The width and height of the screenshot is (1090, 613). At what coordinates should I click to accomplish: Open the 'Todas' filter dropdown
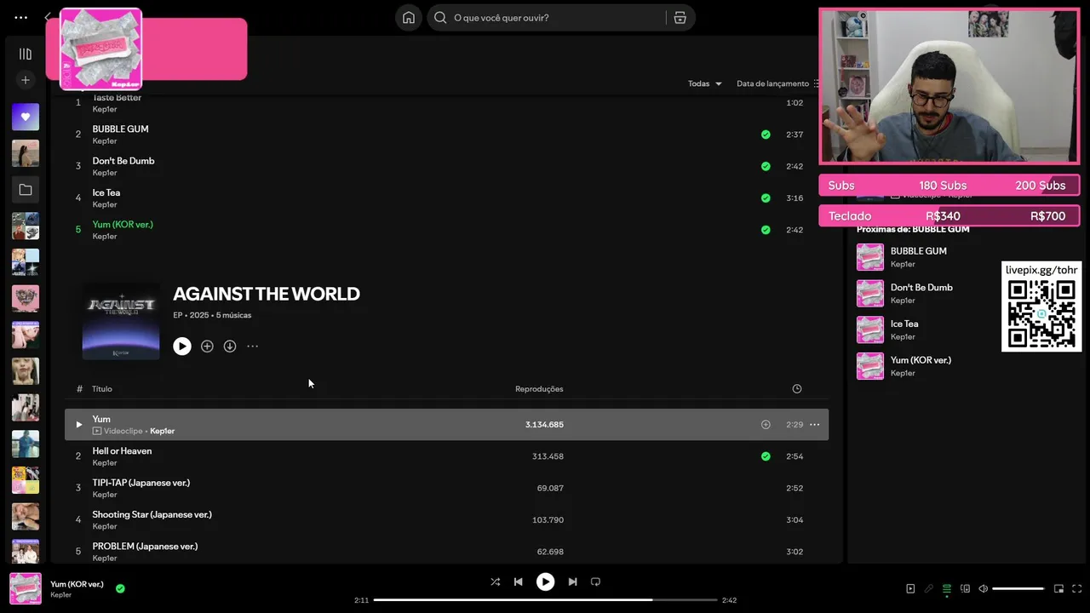click(705, 83)
